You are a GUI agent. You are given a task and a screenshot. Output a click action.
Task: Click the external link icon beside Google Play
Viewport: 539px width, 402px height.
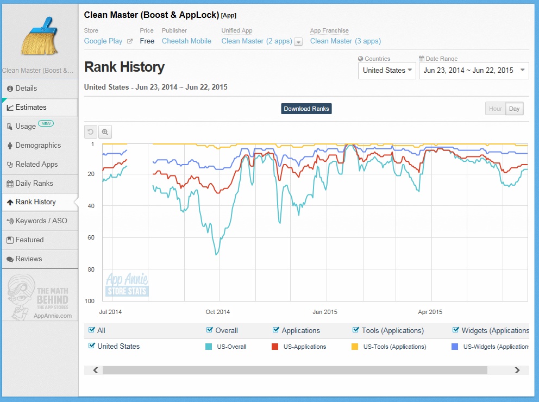[129, 41]
